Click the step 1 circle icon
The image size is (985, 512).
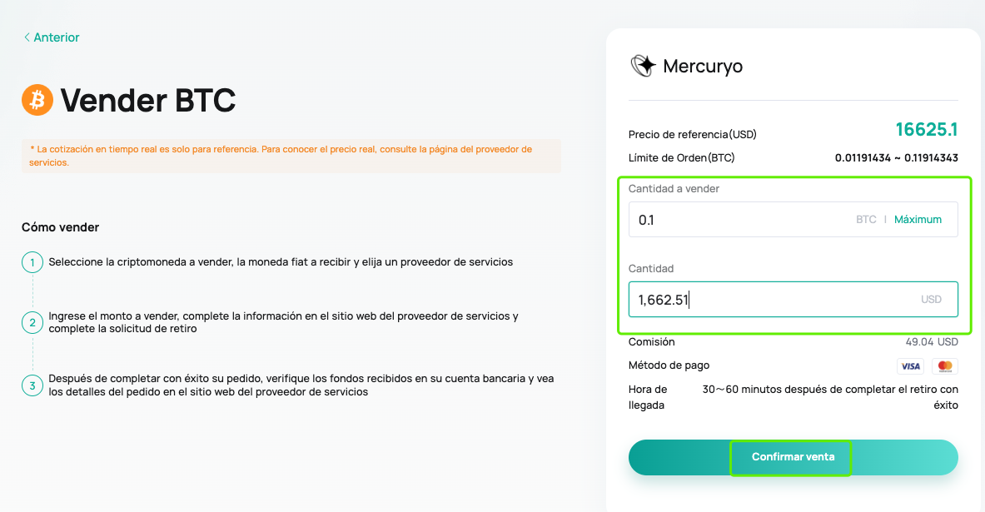point(32,262)
